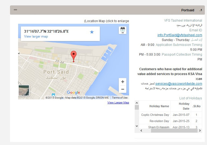The height and width of the screenshot is (145, 207).
Task: Open the Google logo on the map
Action: (73, 92)
